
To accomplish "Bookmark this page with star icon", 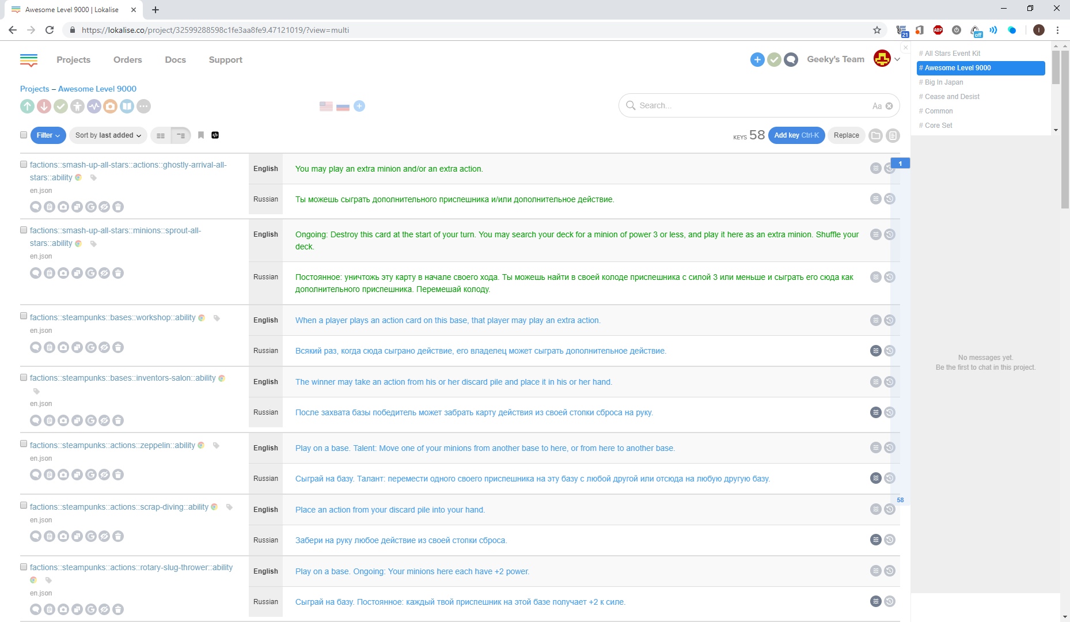I will click(877, 30).
